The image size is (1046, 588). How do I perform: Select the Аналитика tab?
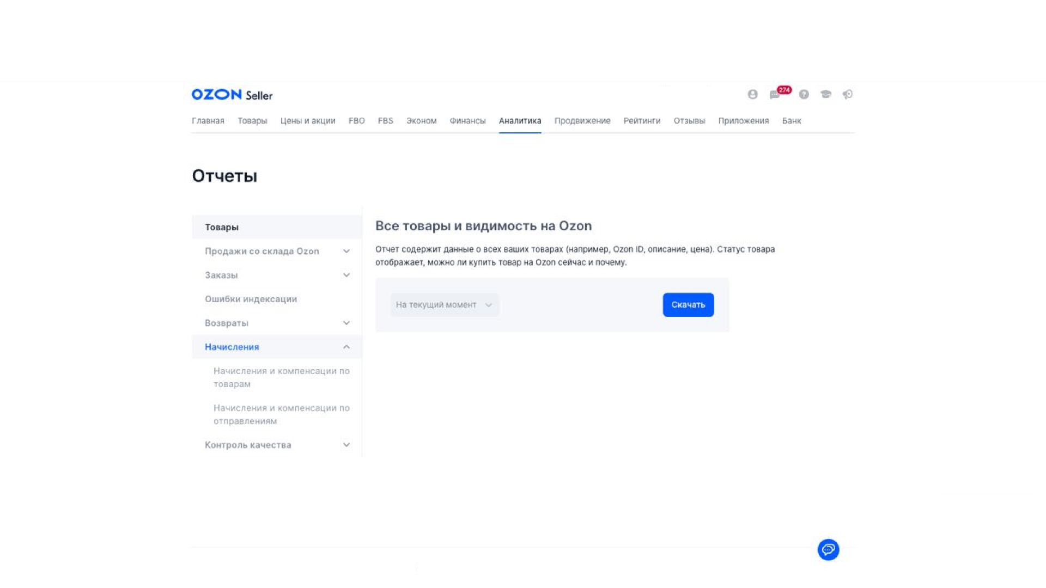click(x=520, y=121)
